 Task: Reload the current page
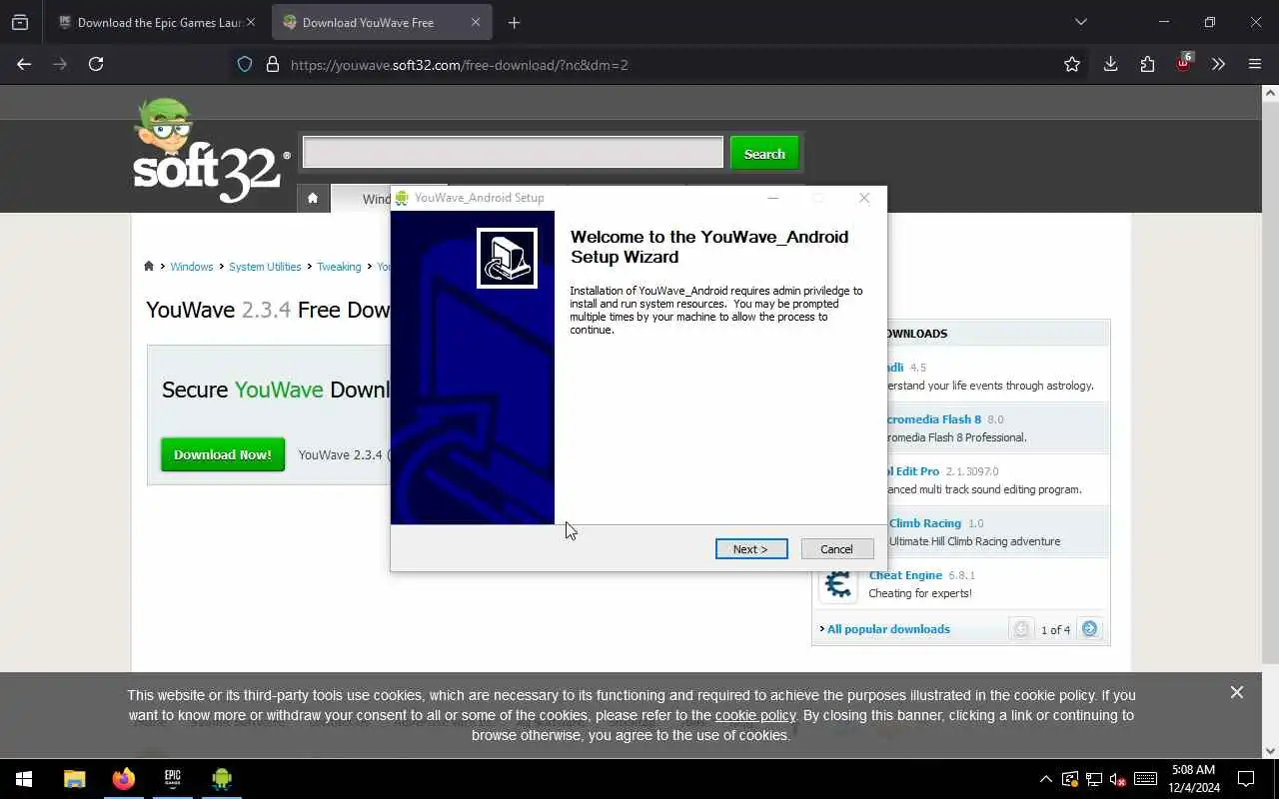[96, 64]
